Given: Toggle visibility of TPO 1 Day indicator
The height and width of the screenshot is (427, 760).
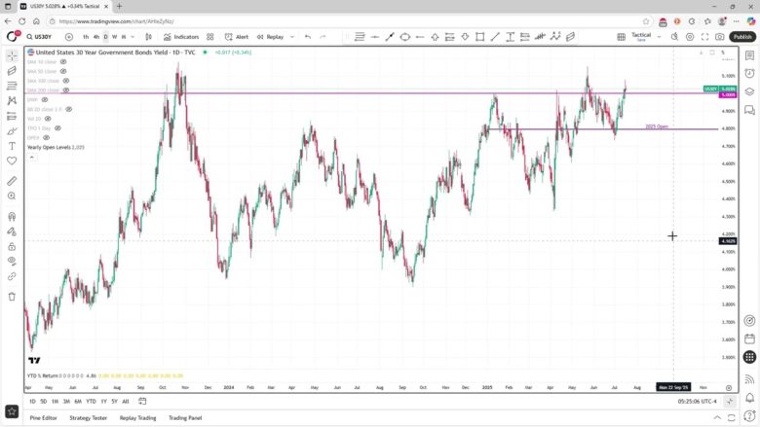Looking at the screenshot, I should pos(57,128).
